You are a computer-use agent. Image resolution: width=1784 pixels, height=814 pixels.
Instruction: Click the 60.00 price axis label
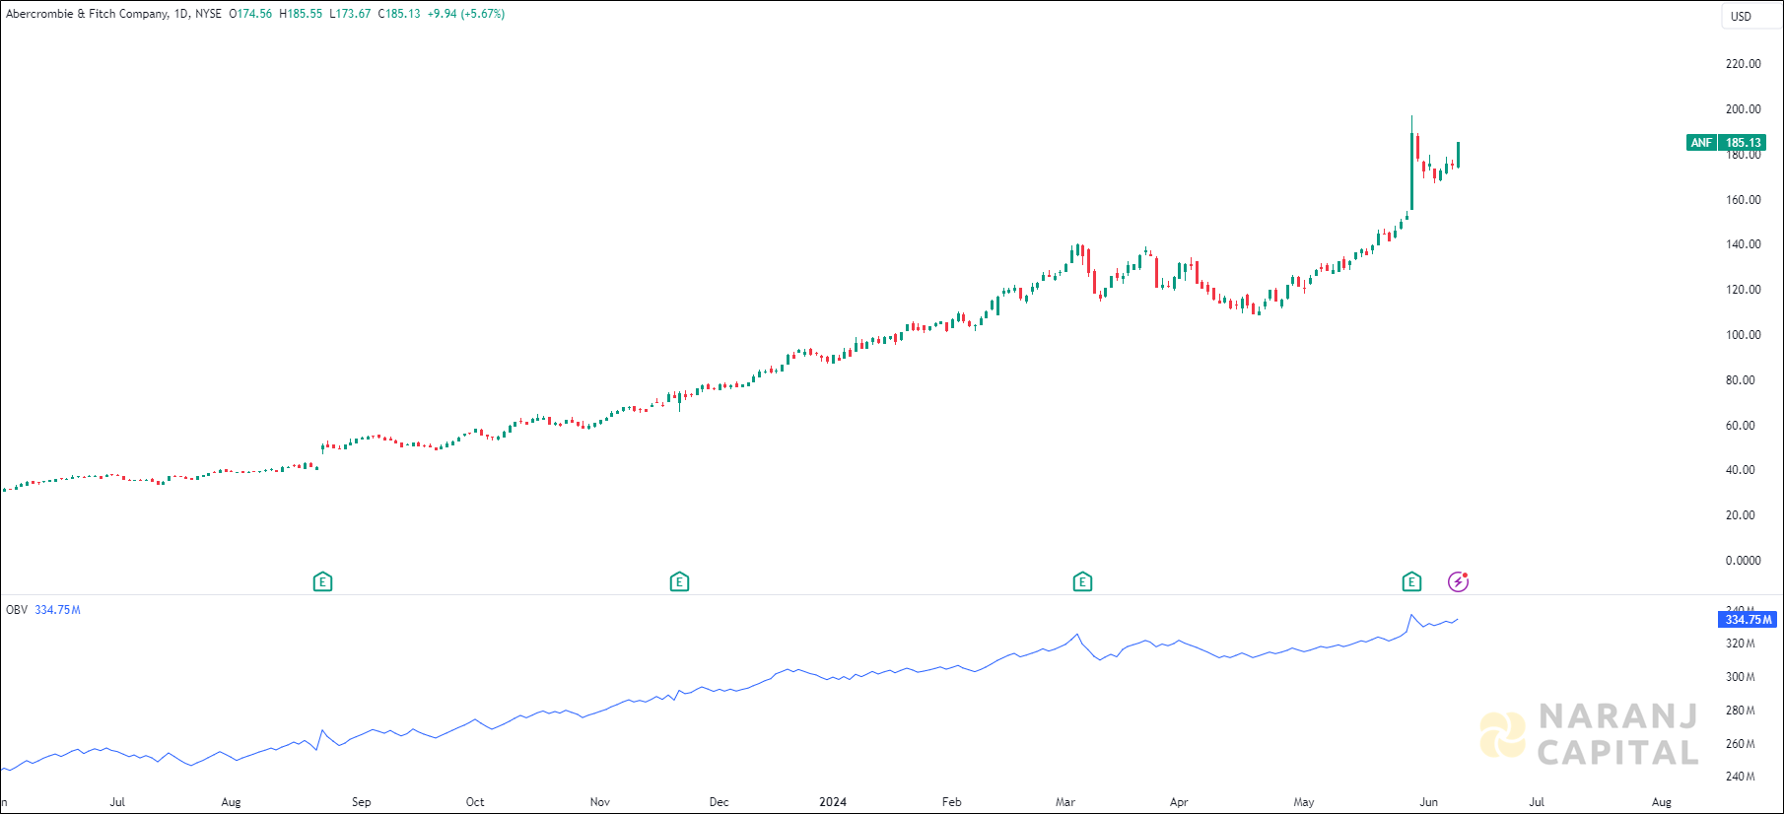click(x=1740, y=426)
